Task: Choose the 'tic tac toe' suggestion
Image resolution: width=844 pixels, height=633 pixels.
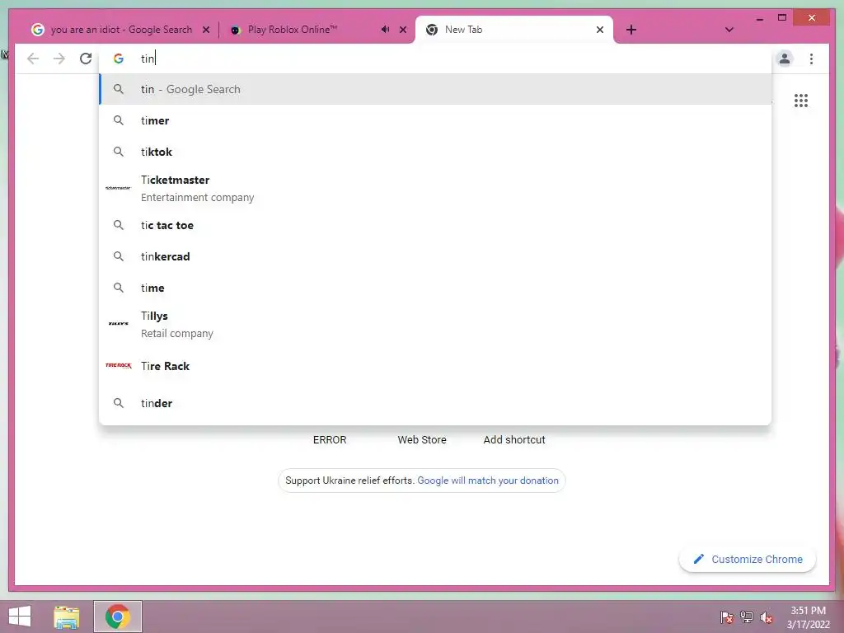Action: coord(435,226)
